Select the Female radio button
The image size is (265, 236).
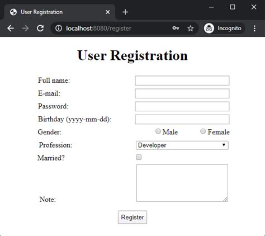click(203, 131)
